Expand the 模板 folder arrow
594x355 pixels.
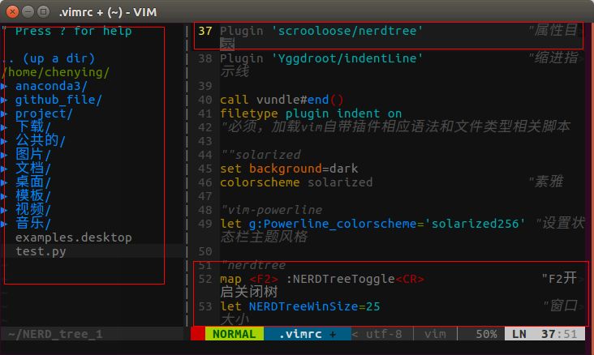tap(4, 196)
